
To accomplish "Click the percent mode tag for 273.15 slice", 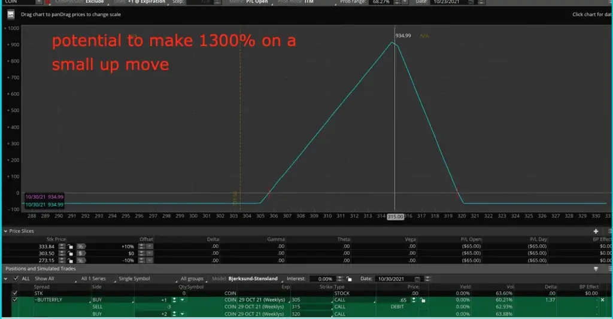I will [81, 260].
